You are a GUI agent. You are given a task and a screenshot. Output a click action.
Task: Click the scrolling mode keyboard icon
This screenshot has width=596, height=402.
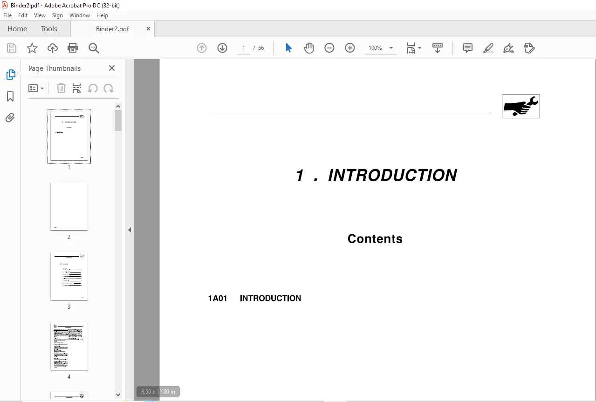[438, 48]
